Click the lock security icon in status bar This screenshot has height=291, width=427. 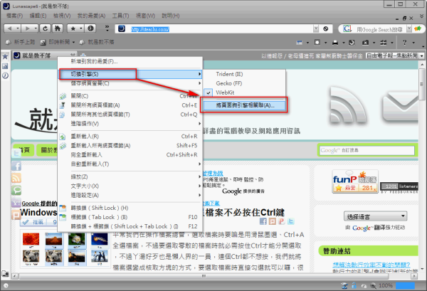point(354,285)
